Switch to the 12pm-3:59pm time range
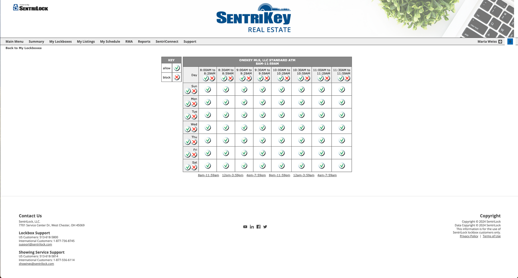Screen dimensions: 518x278 coord(232,175)
